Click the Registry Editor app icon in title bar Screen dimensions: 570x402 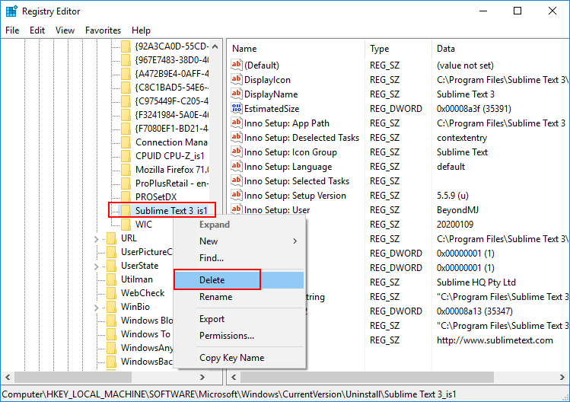11,11
